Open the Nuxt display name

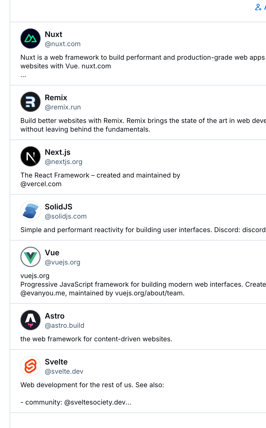coord(53,34)
